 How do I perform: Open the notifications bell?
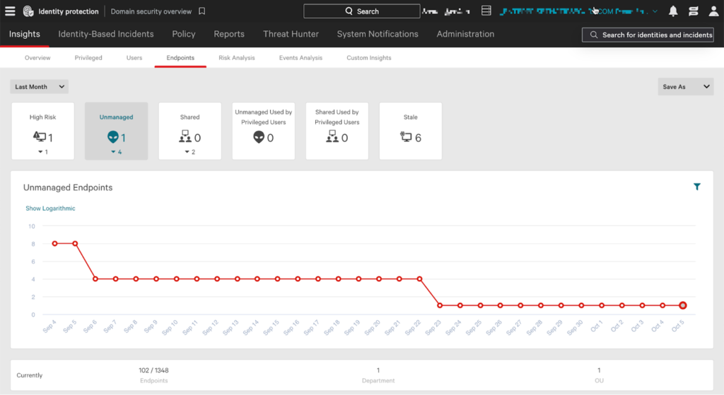[673, 11]
